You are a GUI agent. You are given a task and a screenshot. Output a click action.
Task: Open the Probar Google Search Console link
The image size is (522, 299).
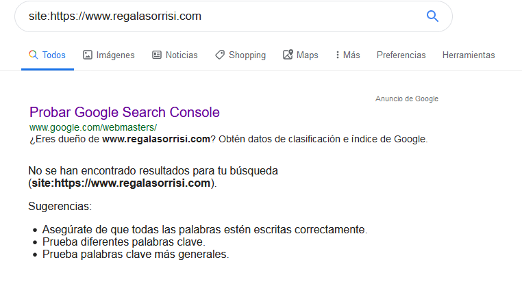[x=125, y=112]
